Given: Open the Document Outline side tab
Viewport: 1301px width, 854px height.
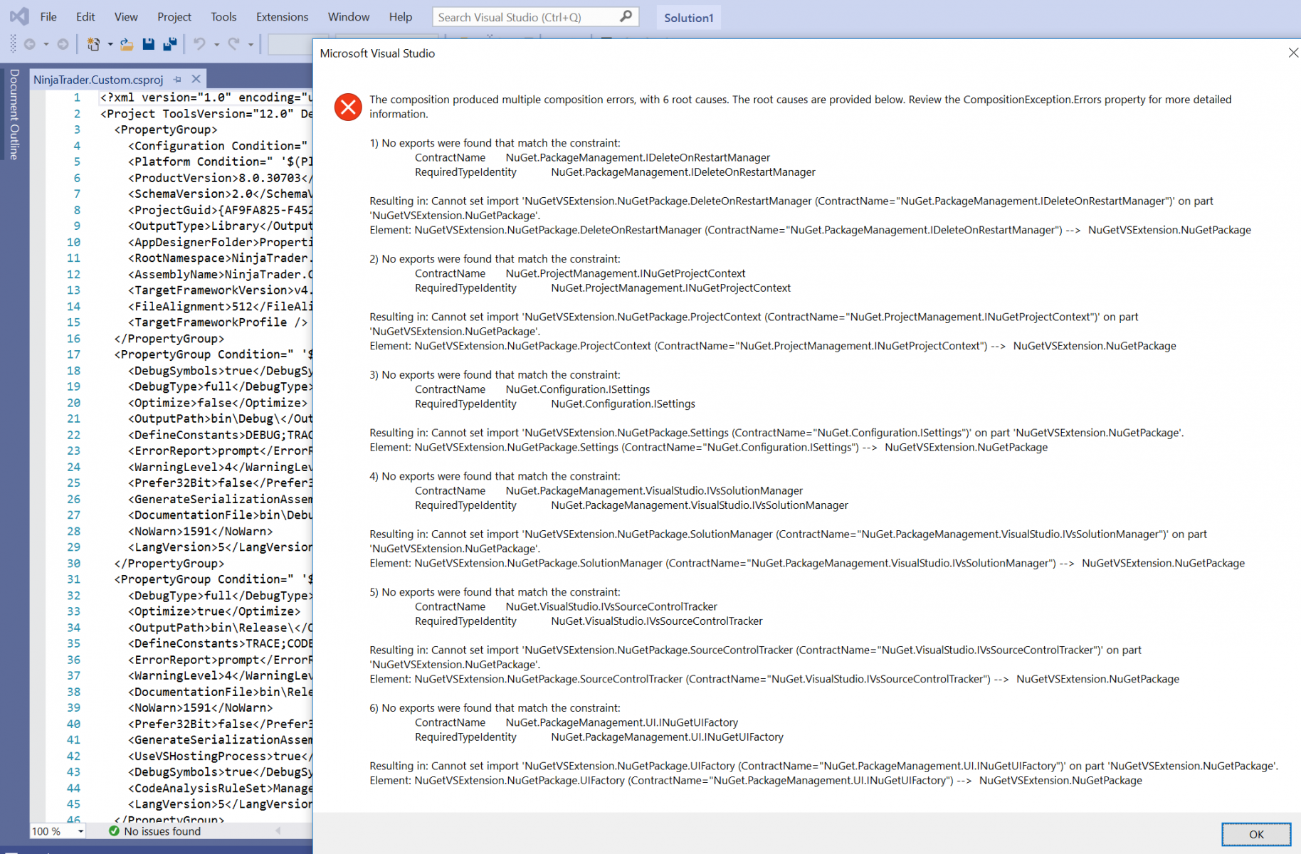Looking at the screenshot, I should [x=14, y=114].
